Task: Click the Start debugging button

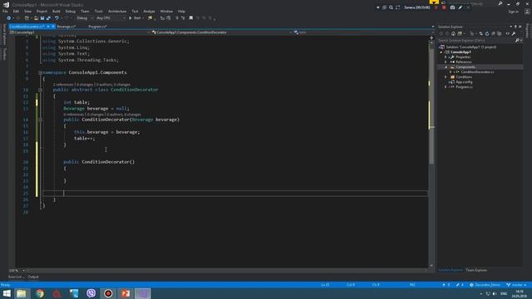Action: pos(135,18)
